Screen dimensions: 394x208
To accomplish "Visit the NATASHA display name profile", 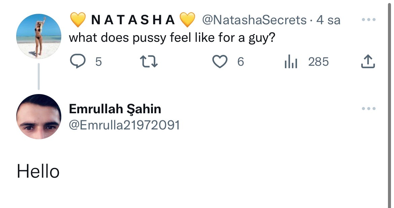I will click(x=133, y=20).
